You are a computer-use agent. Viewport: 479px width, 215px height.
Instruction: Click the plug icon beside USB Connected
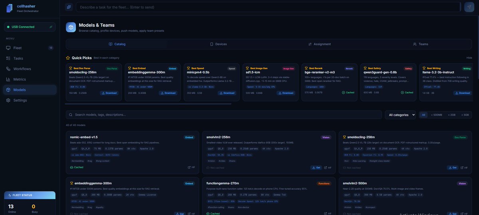coord(51,27)
